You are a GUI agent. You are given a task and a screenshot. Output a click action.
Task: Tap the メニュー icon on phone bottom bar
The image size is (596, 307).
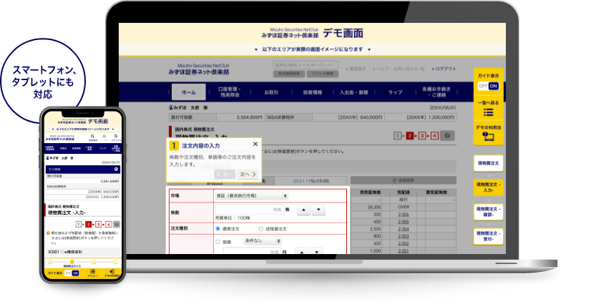(92, 273)
